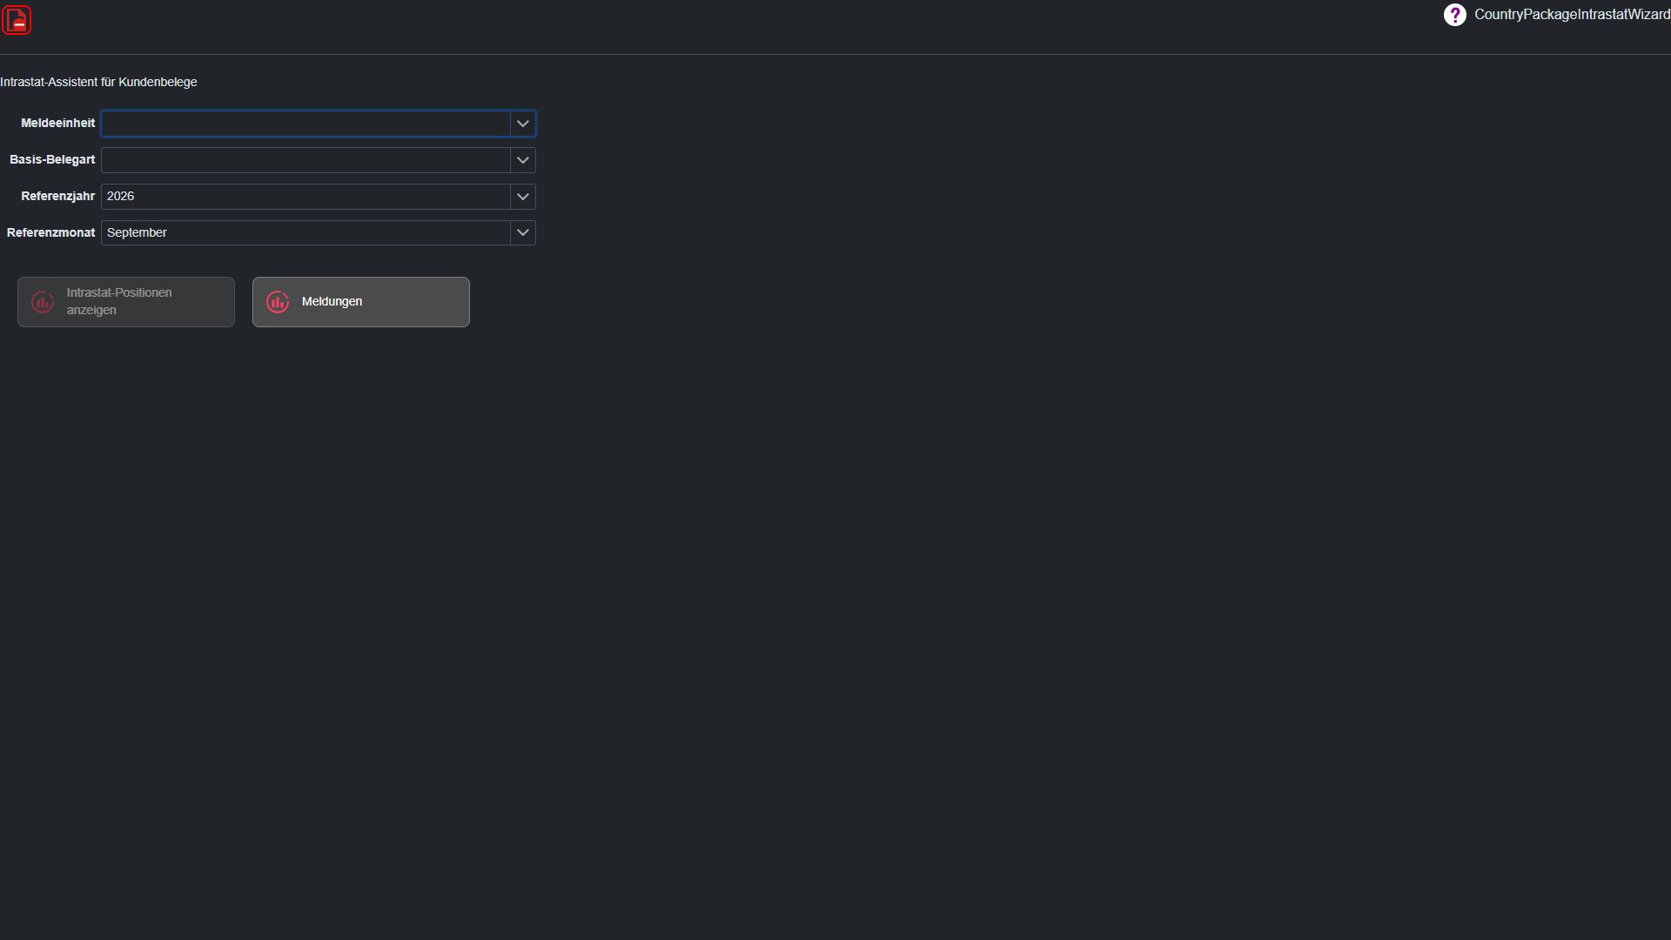
Task: Click the Intrastat-Positionen anzeigen button
Action: pyautogui.click(x=126, y=302)
